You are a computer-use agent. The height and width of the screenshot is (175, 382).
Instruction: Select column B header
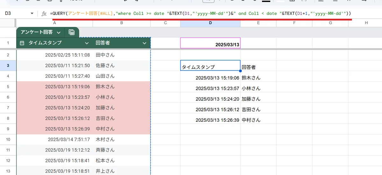pos(122,23)
